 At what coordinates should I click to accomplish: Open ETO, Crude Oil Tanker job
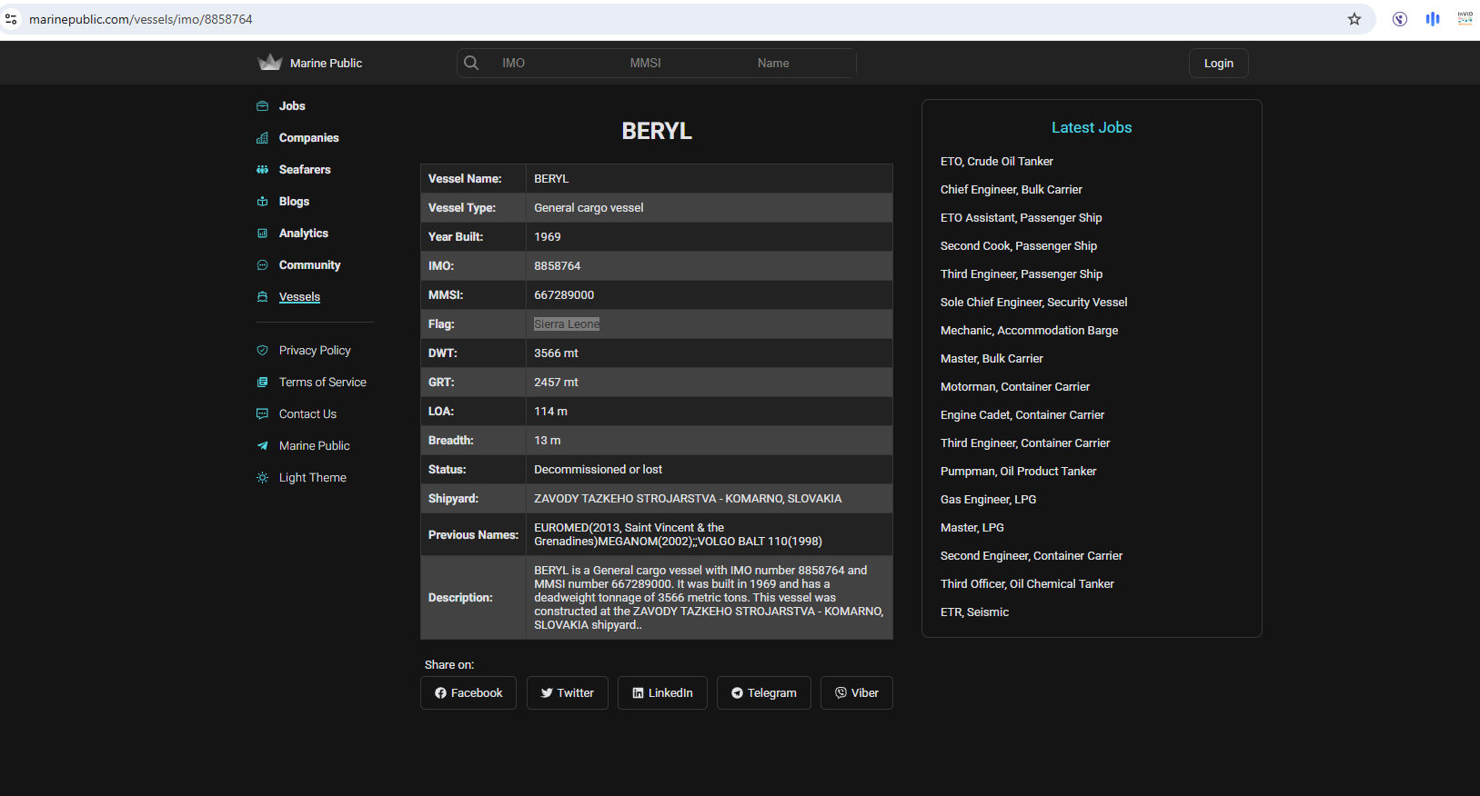[x=996, y=162]
